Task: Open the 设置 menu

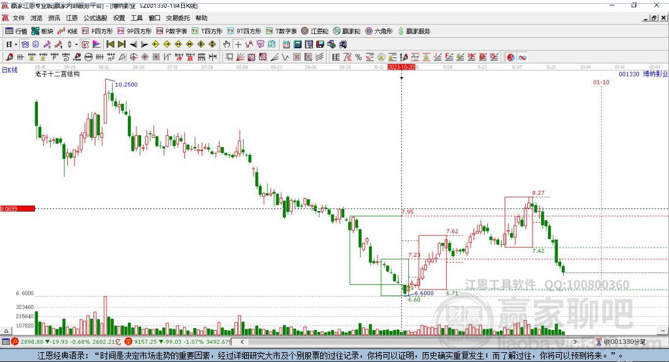Action: pyautogui.click(x=119, y=18)
